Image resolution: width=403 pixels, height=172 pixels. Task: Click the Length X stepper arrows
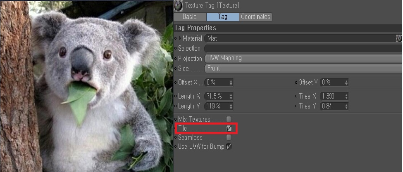tap(231, 97)
